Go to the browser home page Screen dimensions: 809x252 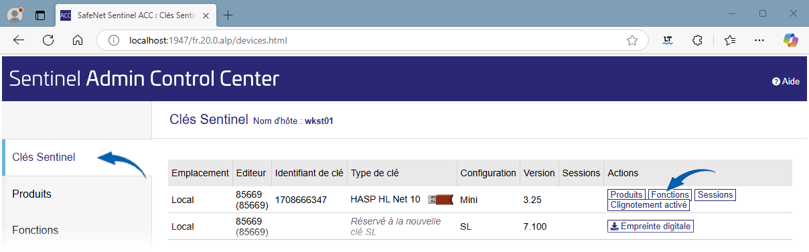[x=78, y=40]
